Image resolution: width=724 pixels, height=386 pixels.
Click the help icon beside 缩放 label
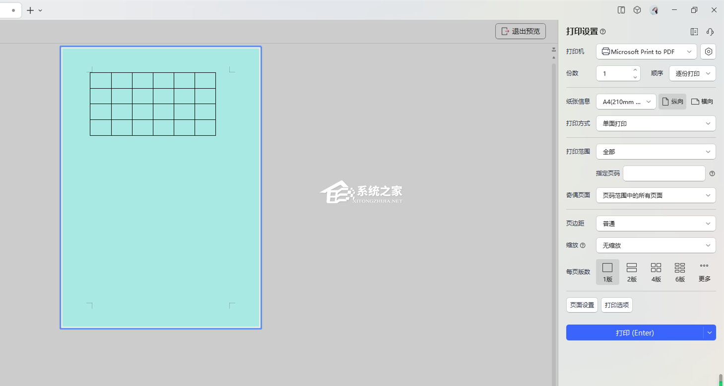(x=583, y=245)
